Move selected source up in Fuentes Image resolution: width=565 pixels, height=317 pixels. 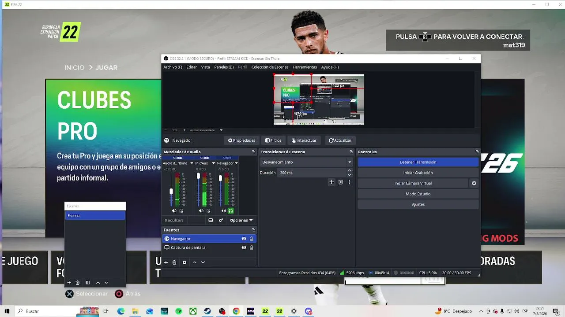click(195, 262)
